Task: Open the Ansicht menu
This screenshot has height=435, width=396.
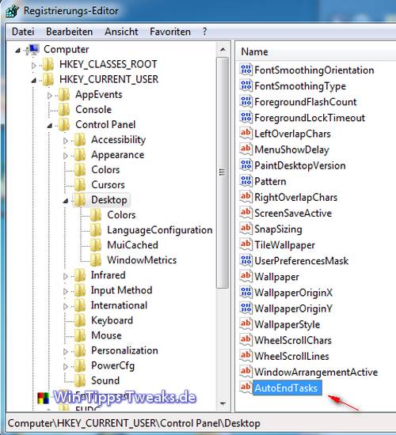Action: pos(121,32)
